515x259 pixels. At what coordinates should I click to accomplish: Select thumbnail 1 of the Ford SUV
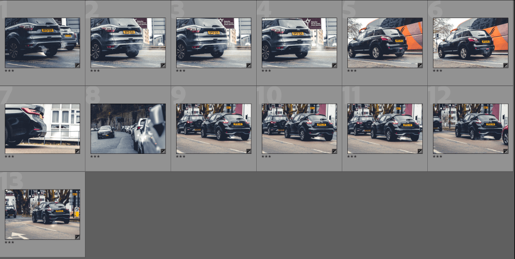(x=42, y=43)
